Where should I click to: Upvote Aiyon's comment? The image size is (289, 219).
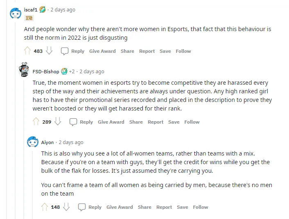pyautogui.click(x=45, y=207)
